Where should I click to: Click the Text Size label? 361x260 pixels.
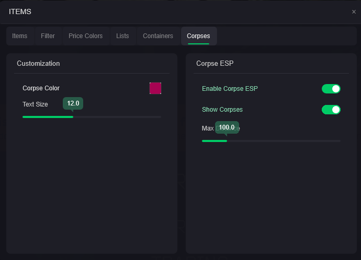click(x=35, y=104)
